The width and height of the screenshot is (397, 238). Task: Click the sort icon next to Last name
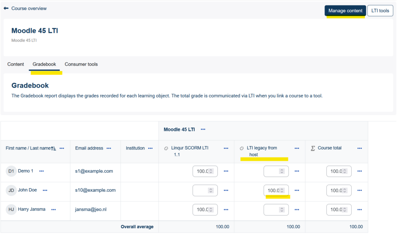click(54, 148)
